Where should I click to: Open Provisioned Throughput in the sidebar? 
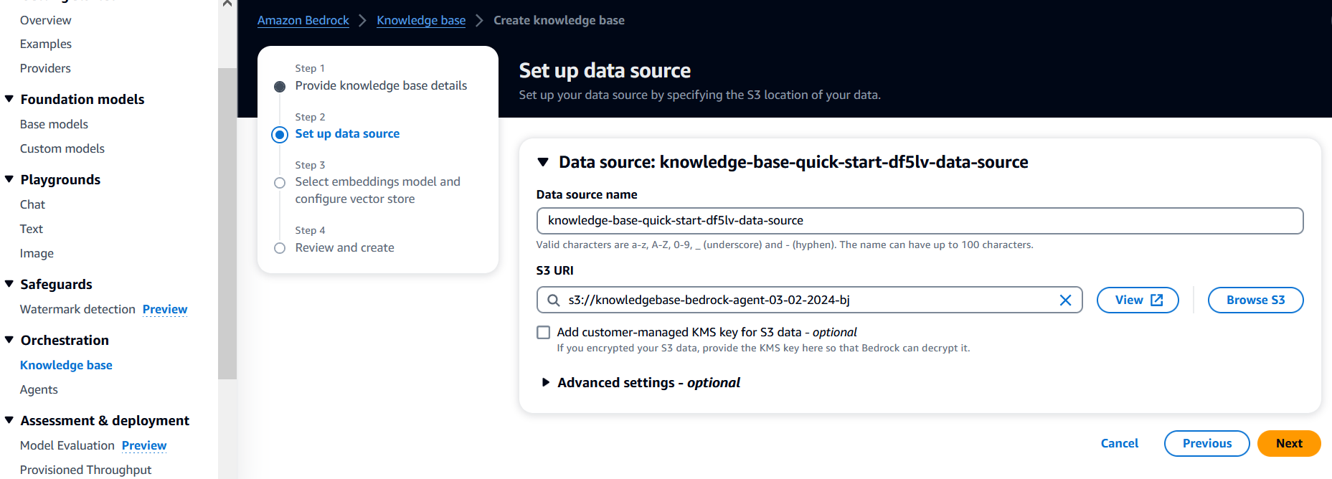click(x=86, y=470)
